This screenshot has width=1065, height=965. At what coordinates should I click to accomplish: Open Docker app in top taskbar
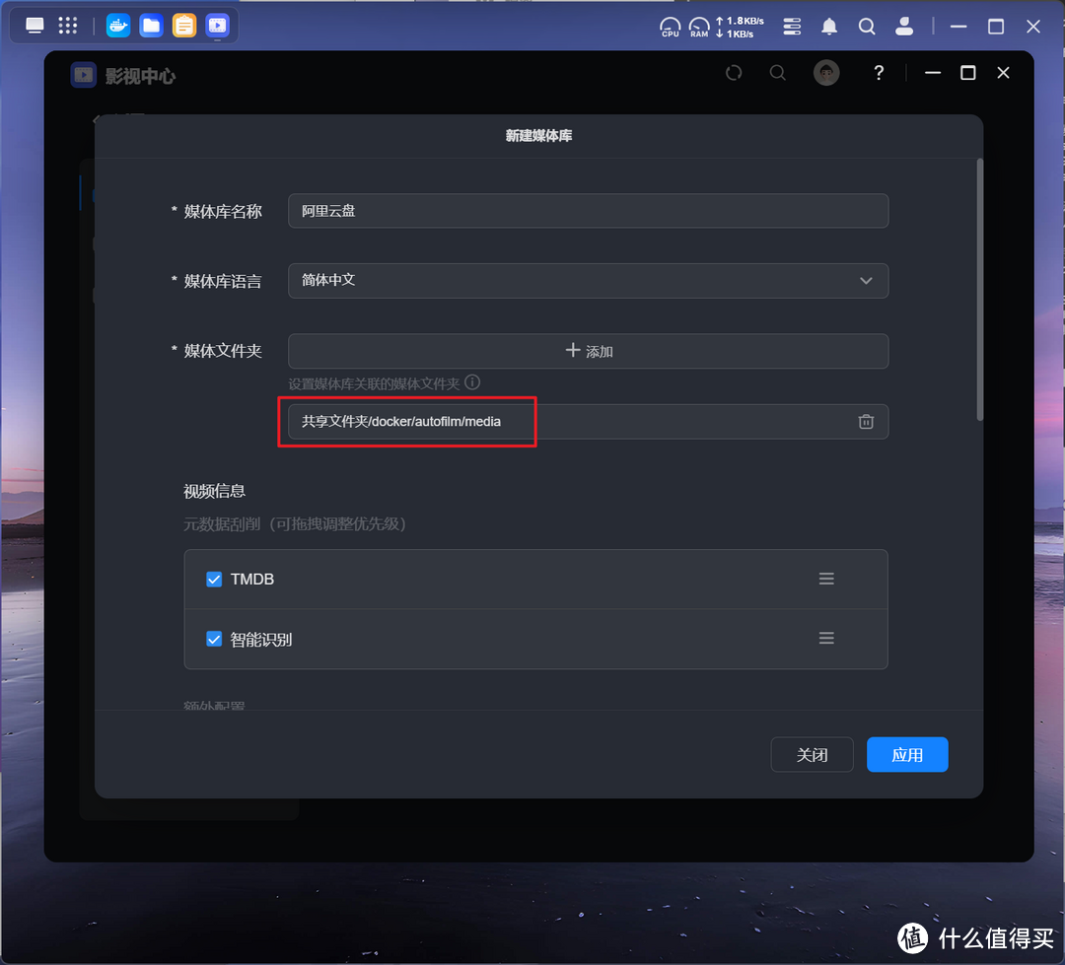click(118, 26)
